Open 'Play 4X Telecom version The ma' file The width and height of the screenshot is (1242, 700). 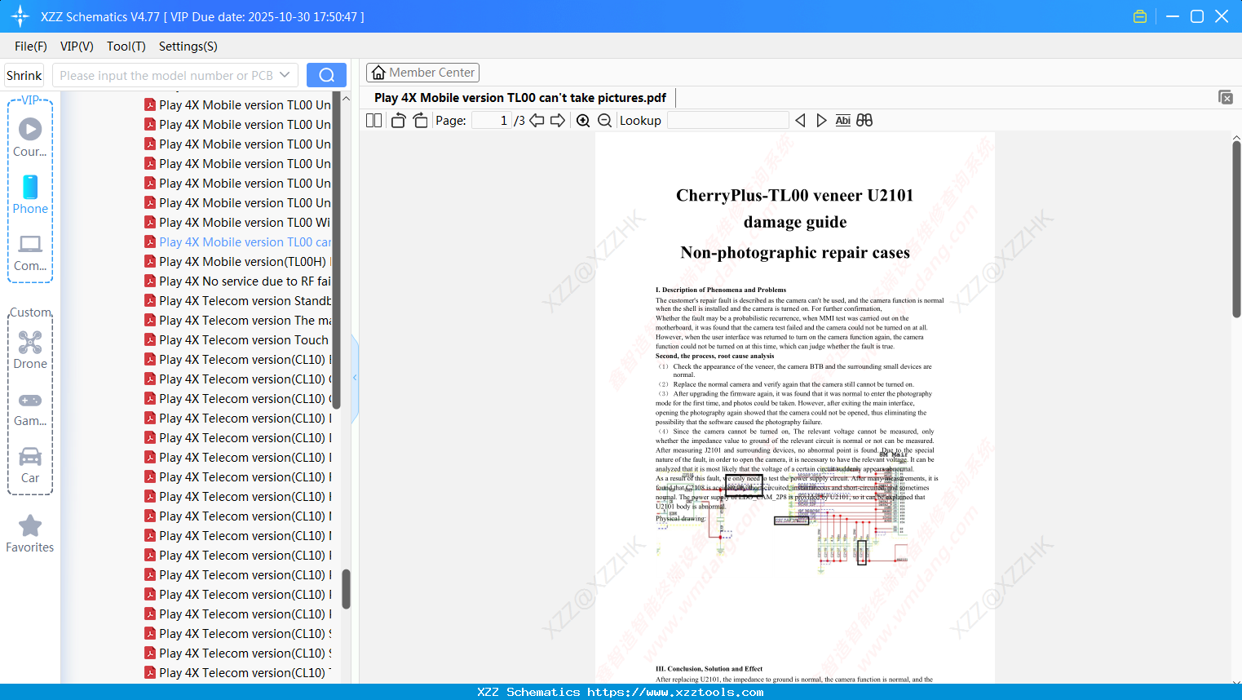[x=237, y=320]
